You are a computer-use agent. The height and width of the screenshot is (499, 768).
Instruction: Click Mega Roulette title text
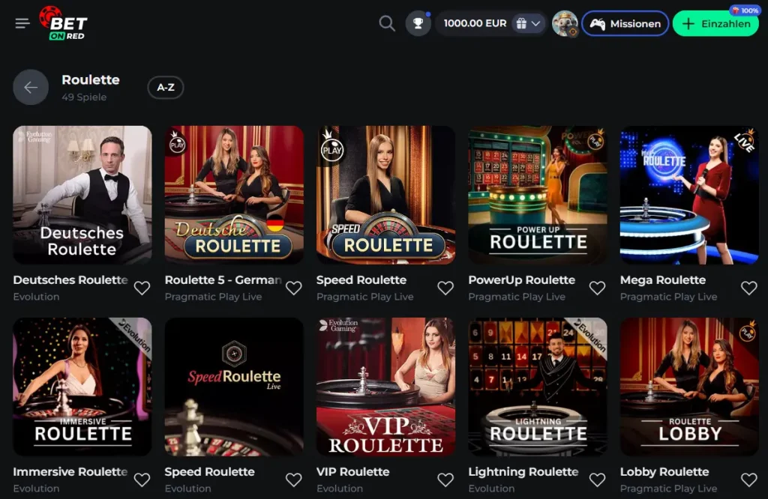pyautogui.click(x=663, y=279)
